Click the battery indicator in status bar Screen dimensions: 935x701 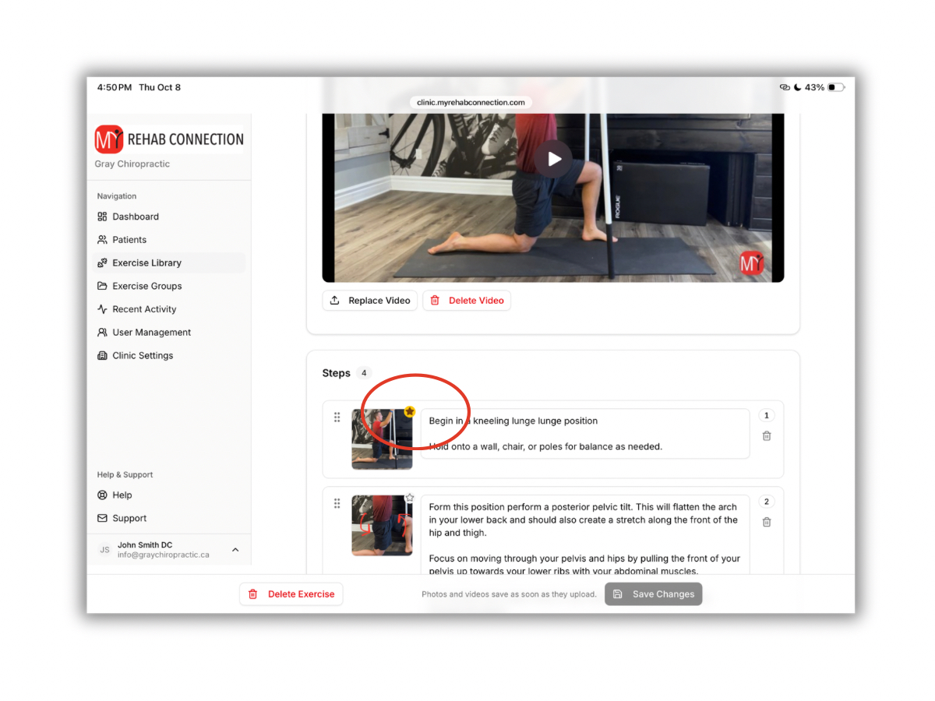point(836,87)
